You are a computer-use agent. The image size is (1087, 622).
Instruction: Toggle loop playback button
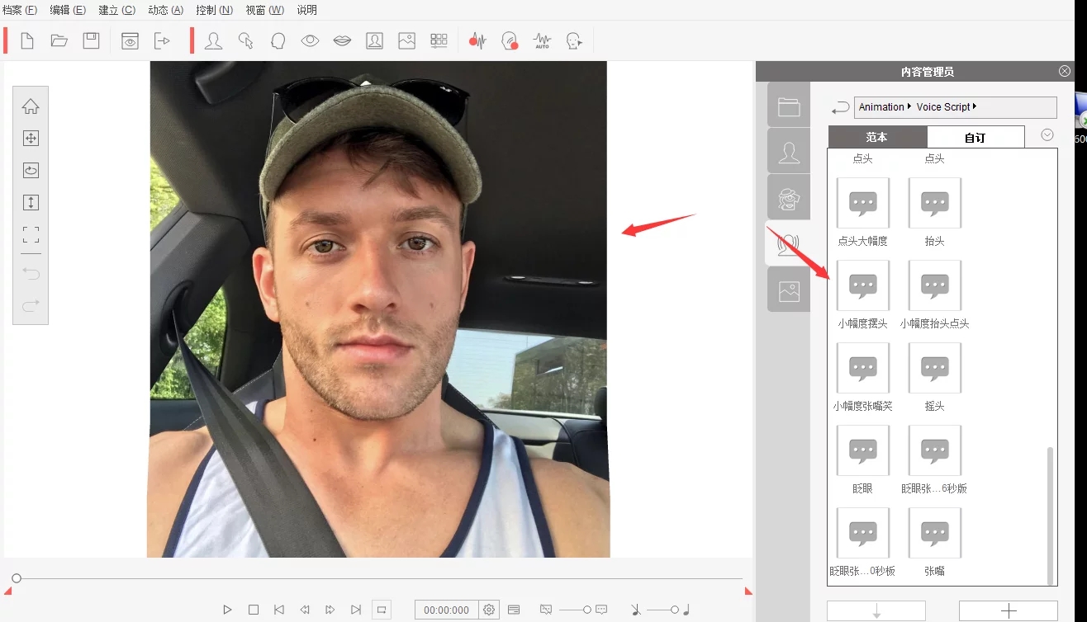point(382,610)
